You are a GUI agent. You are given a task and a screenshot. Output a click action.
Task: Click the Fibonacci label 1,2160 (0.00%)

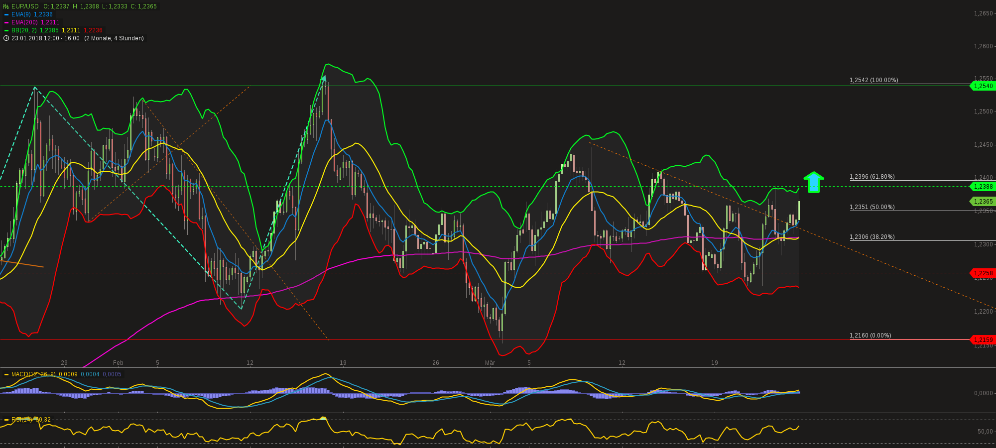point(871,336)
